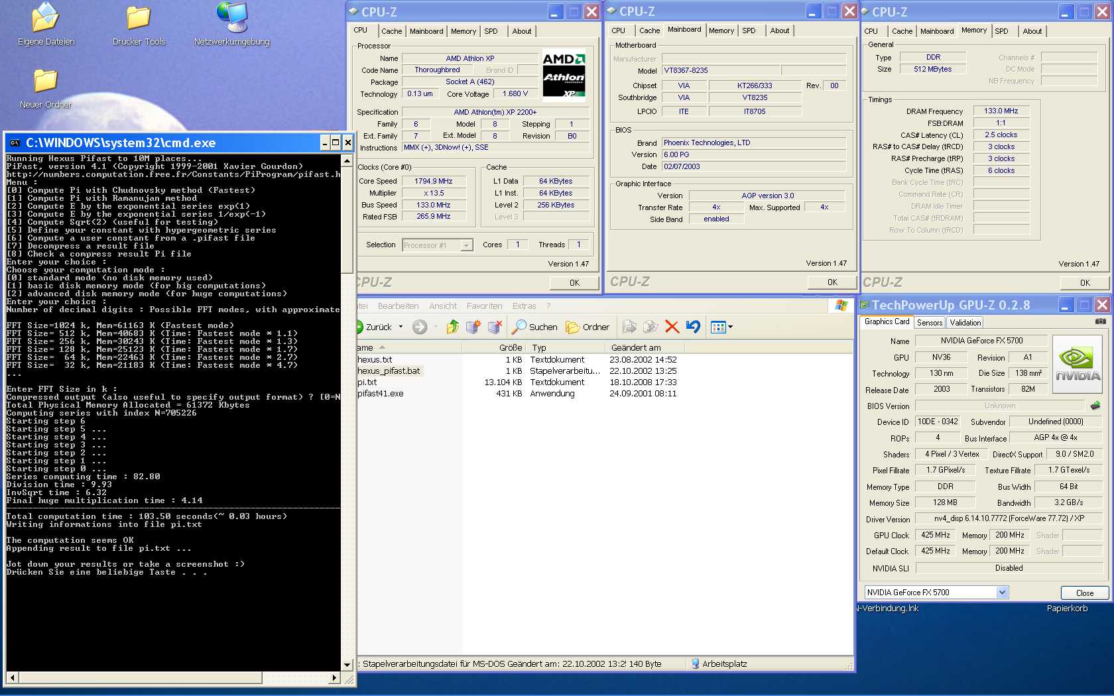This screenshot has height=696, width=1114.
Task: Open the Drucker Tools desktop folder
Action: click(x=138, y=18)
